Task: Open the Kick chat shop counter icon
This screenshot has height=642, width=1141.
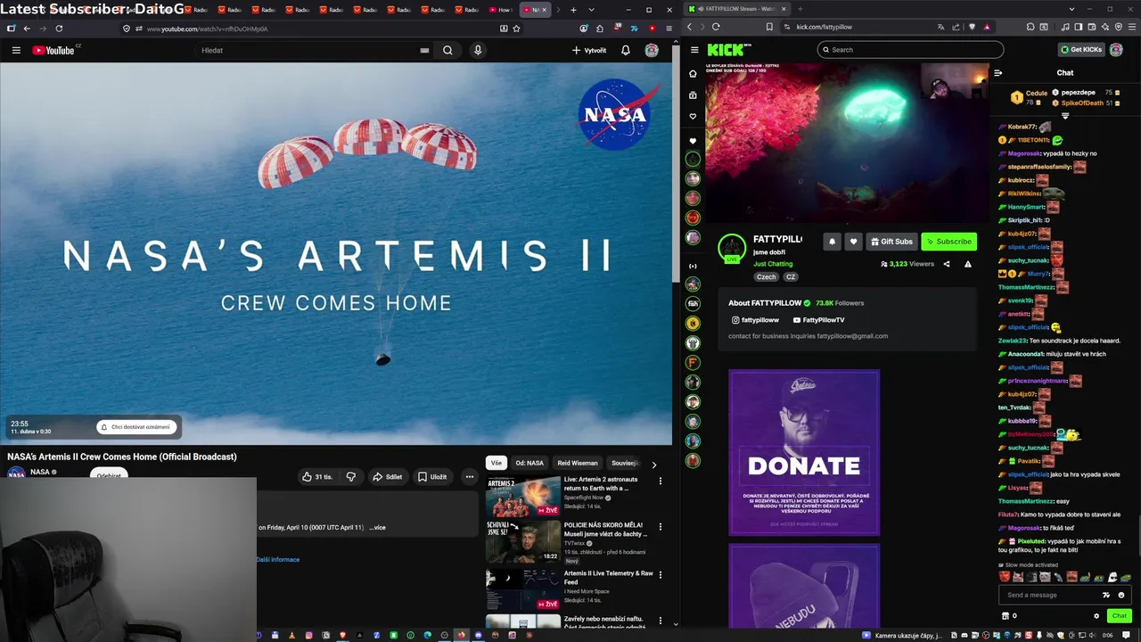Action: (1009, 616)
